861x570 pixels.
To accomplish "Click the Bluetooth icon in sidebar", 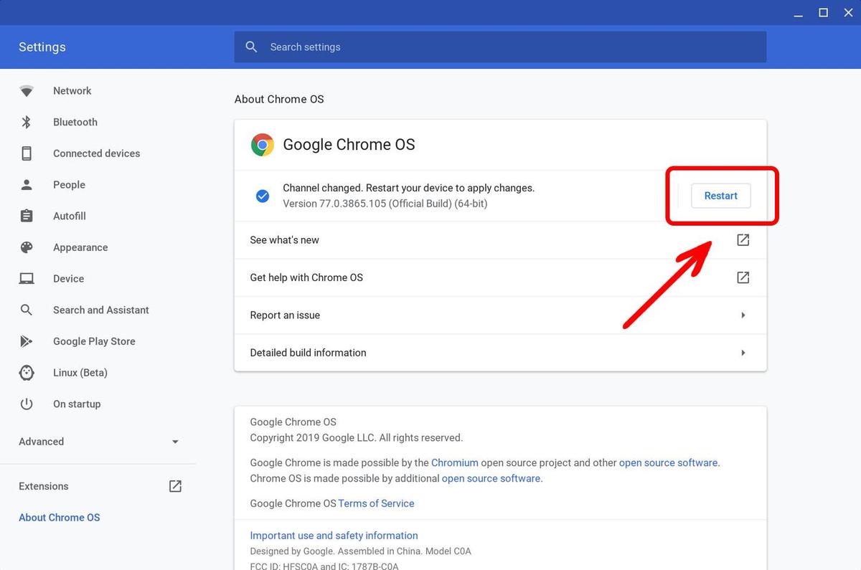I will pos(27,122).
